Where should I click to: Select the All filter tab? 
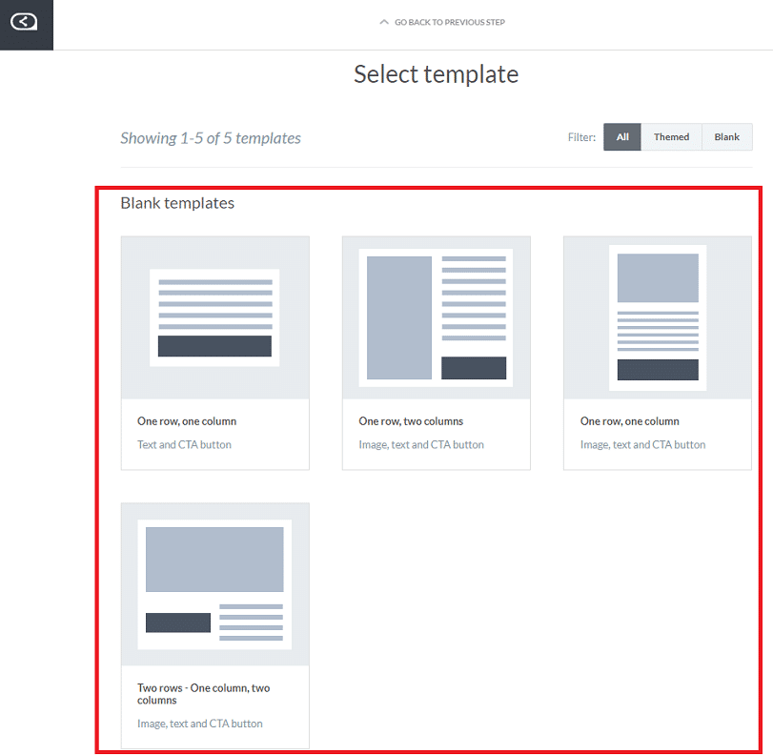(622, 137)
